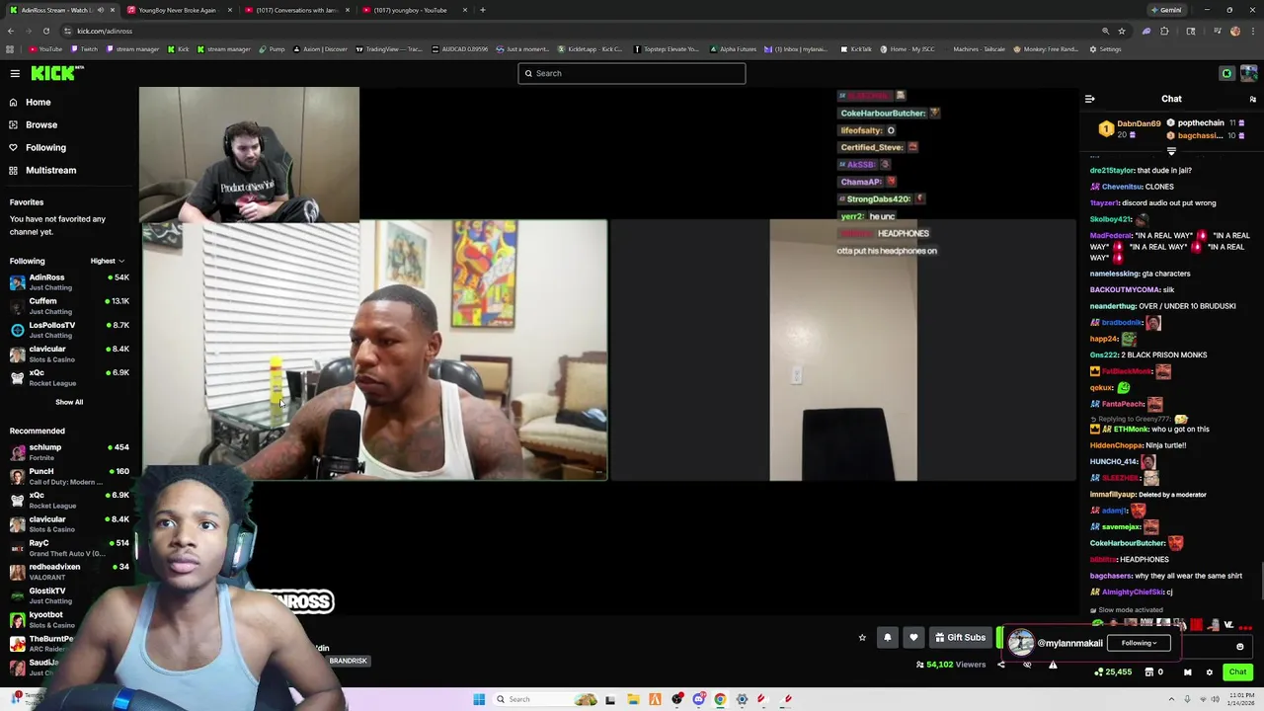Click green wallet icon in header
Screen dimensions: 1264x711
(x=1226, y=73)
